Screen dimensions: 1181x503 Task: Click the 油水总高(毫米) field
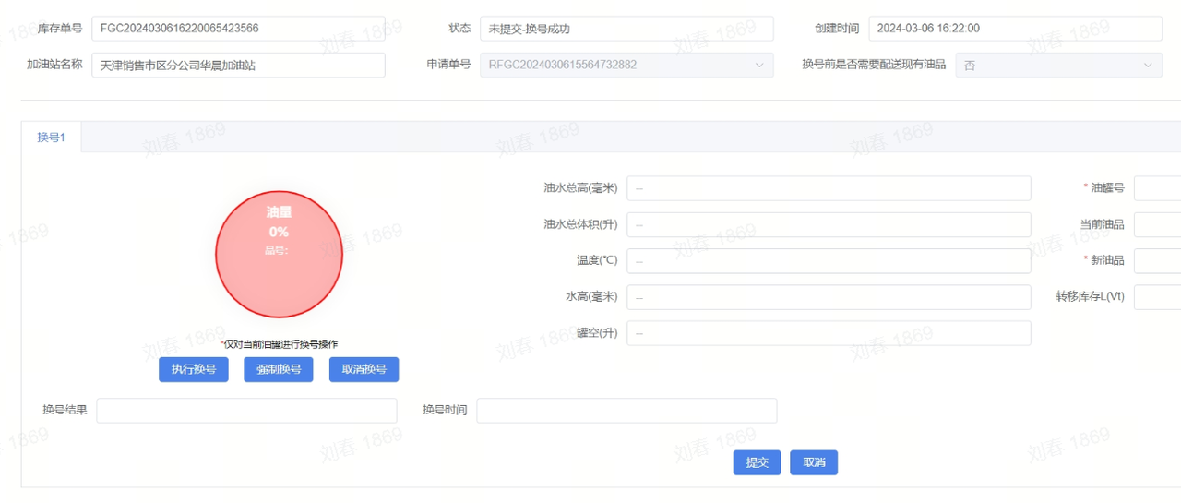point(828,188)
